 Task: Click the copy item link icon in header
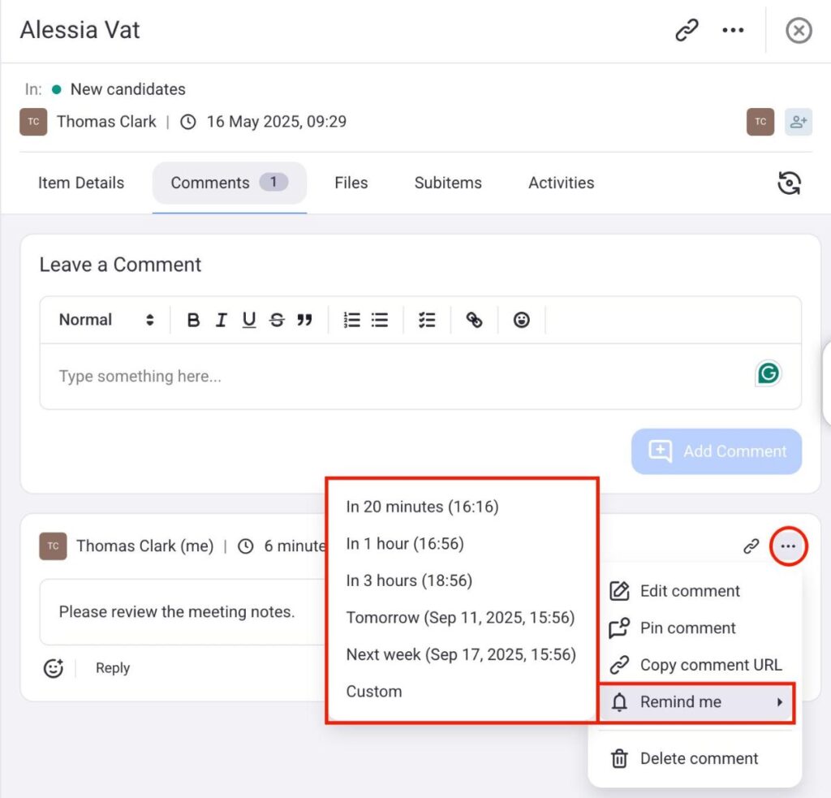(x=687, y=31)
